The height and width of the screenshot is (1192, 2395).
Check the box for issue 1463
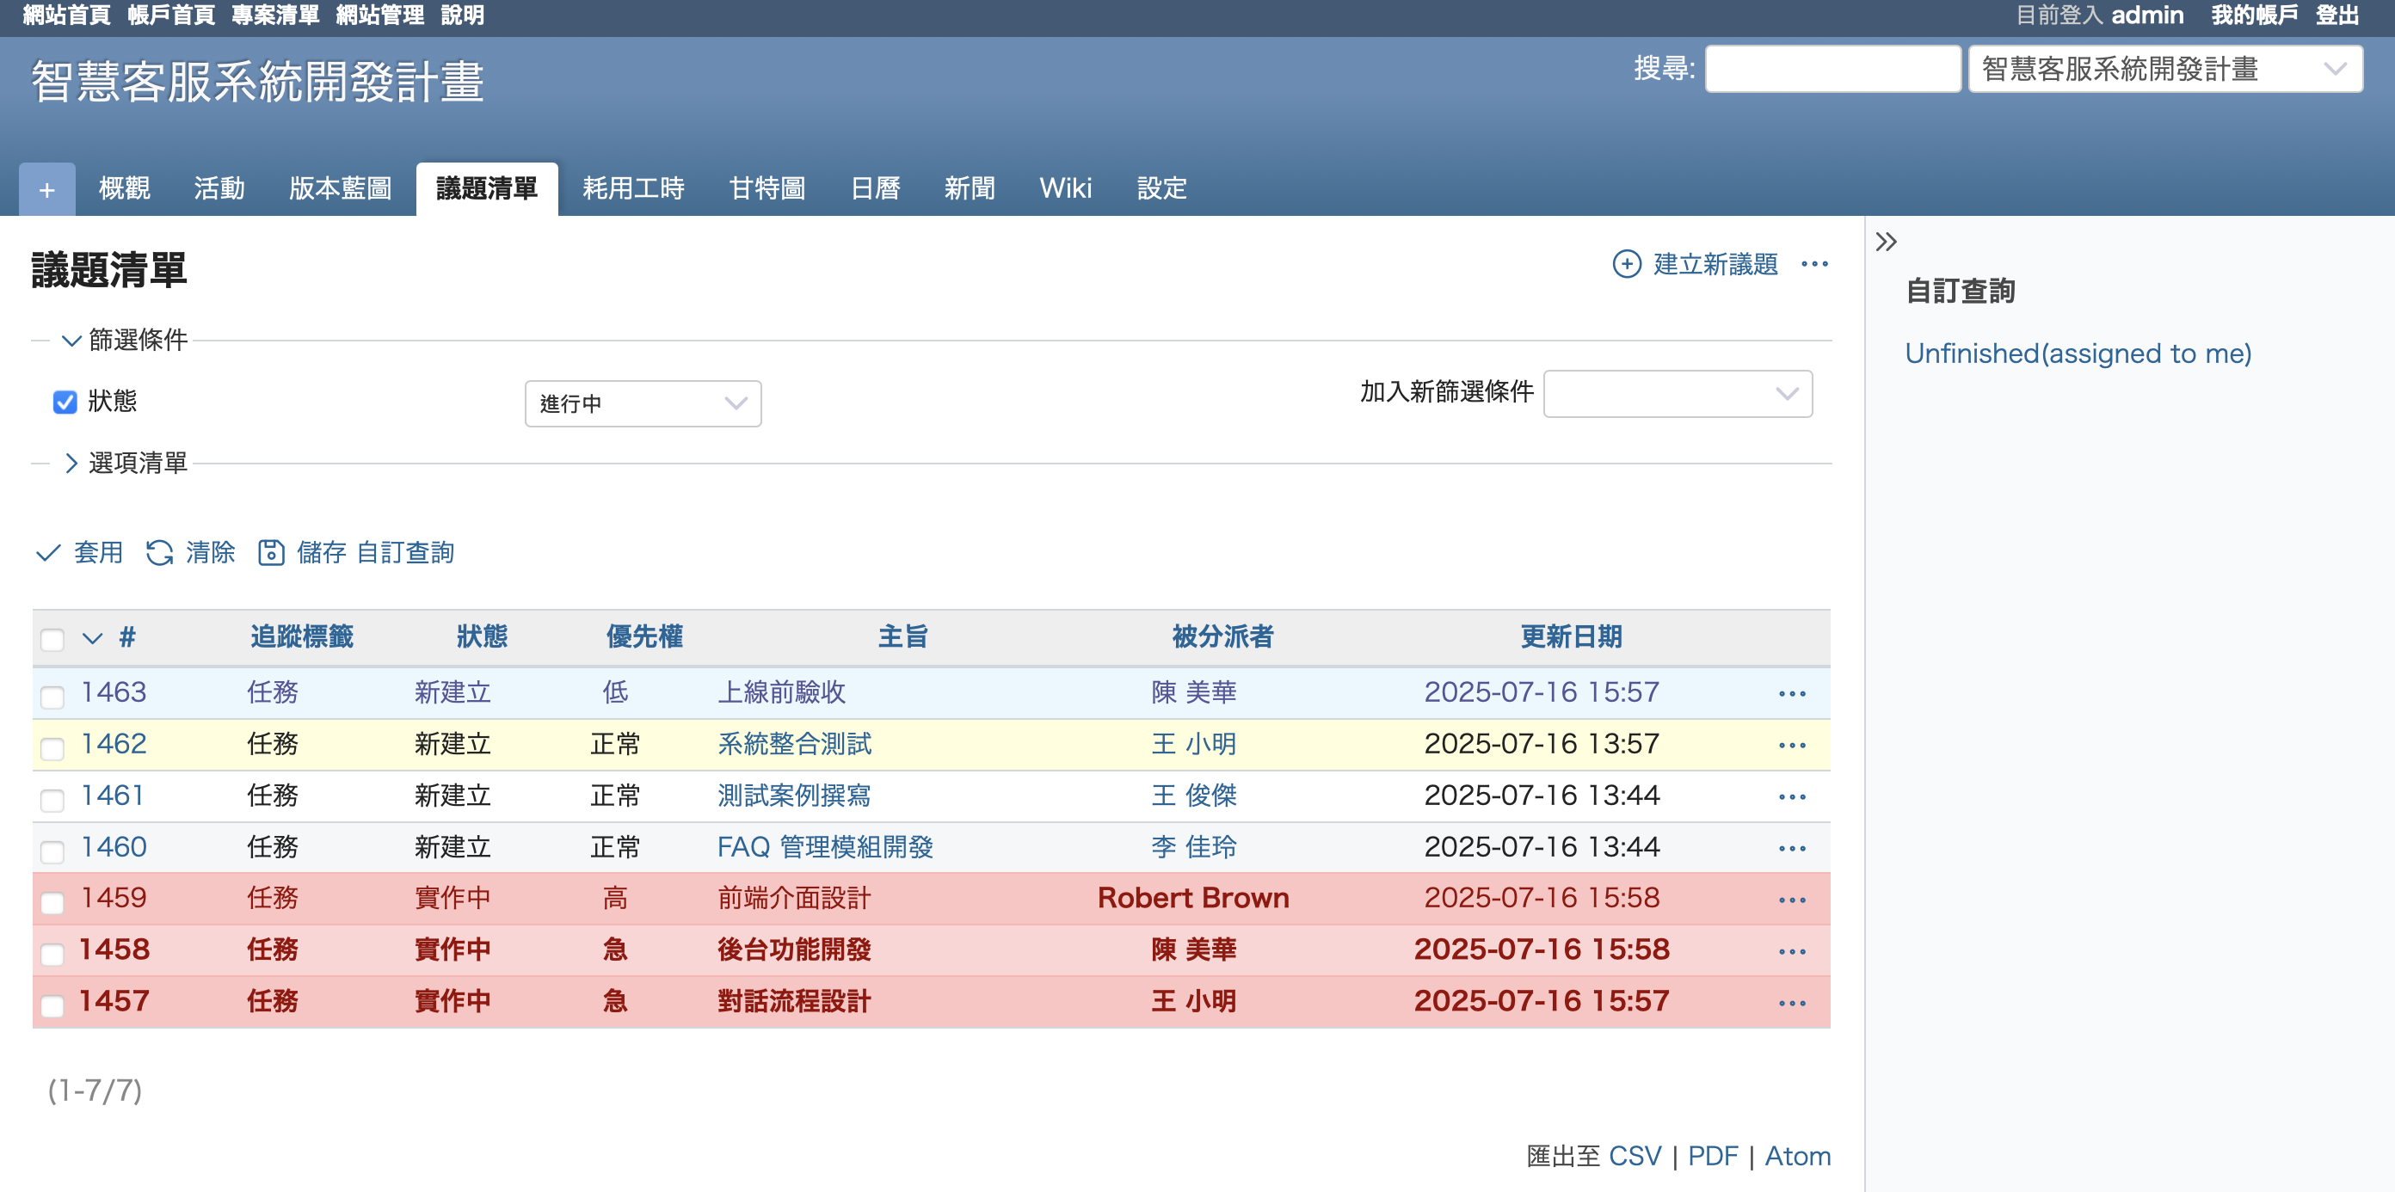tap(53, 697)
